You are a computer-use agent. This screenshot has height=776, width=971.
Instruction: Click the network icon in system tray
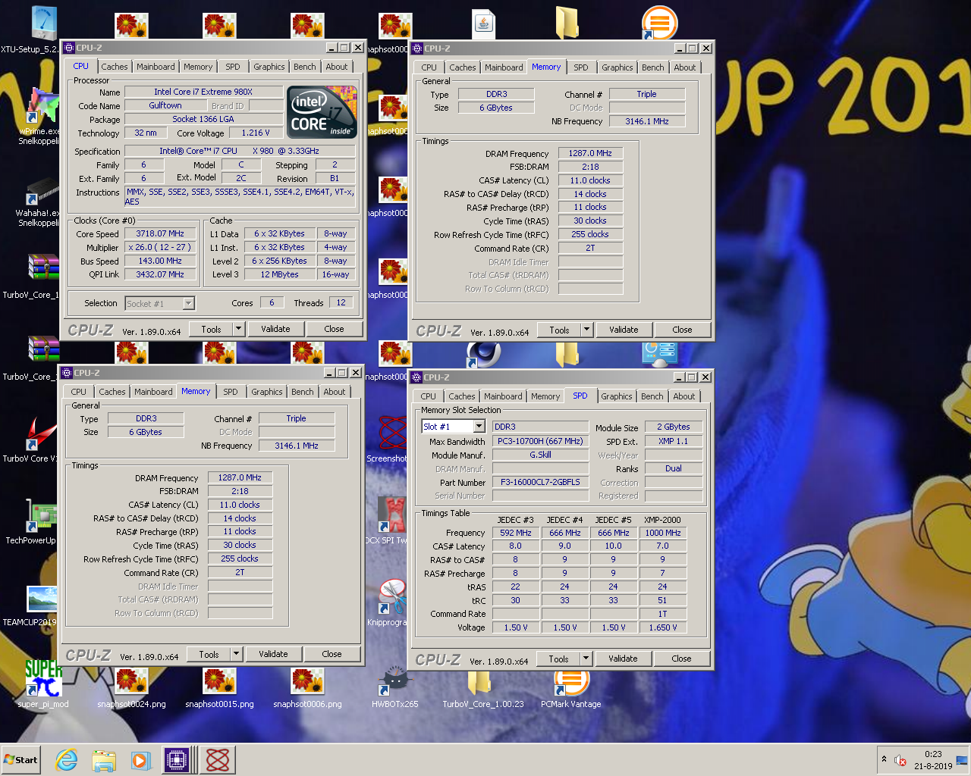[x=961, y=760]
